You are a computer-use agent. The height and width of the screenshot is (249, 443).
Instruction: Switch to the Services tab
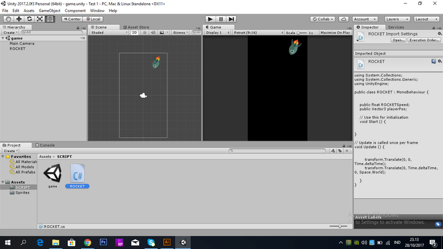[x=396, y=27]
